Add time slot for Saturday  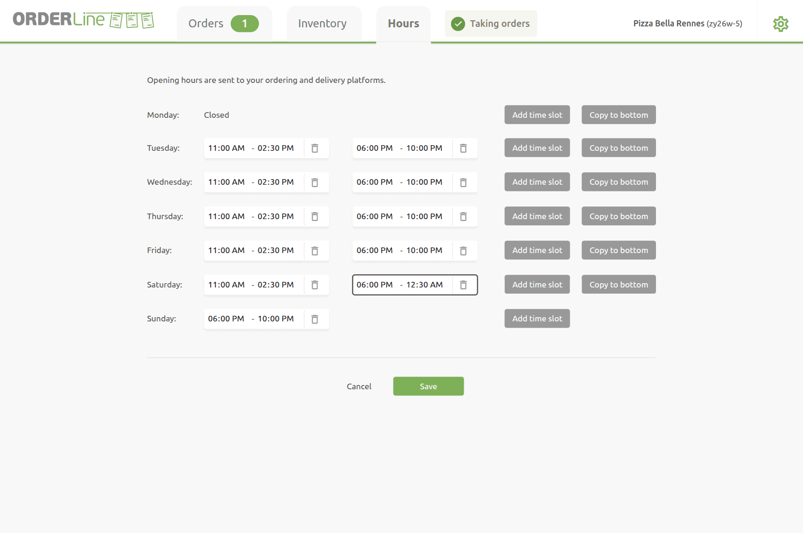[537, 284]
